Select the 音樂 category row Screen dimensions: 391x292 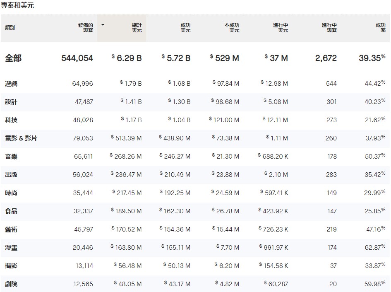[x=195, y=157]
